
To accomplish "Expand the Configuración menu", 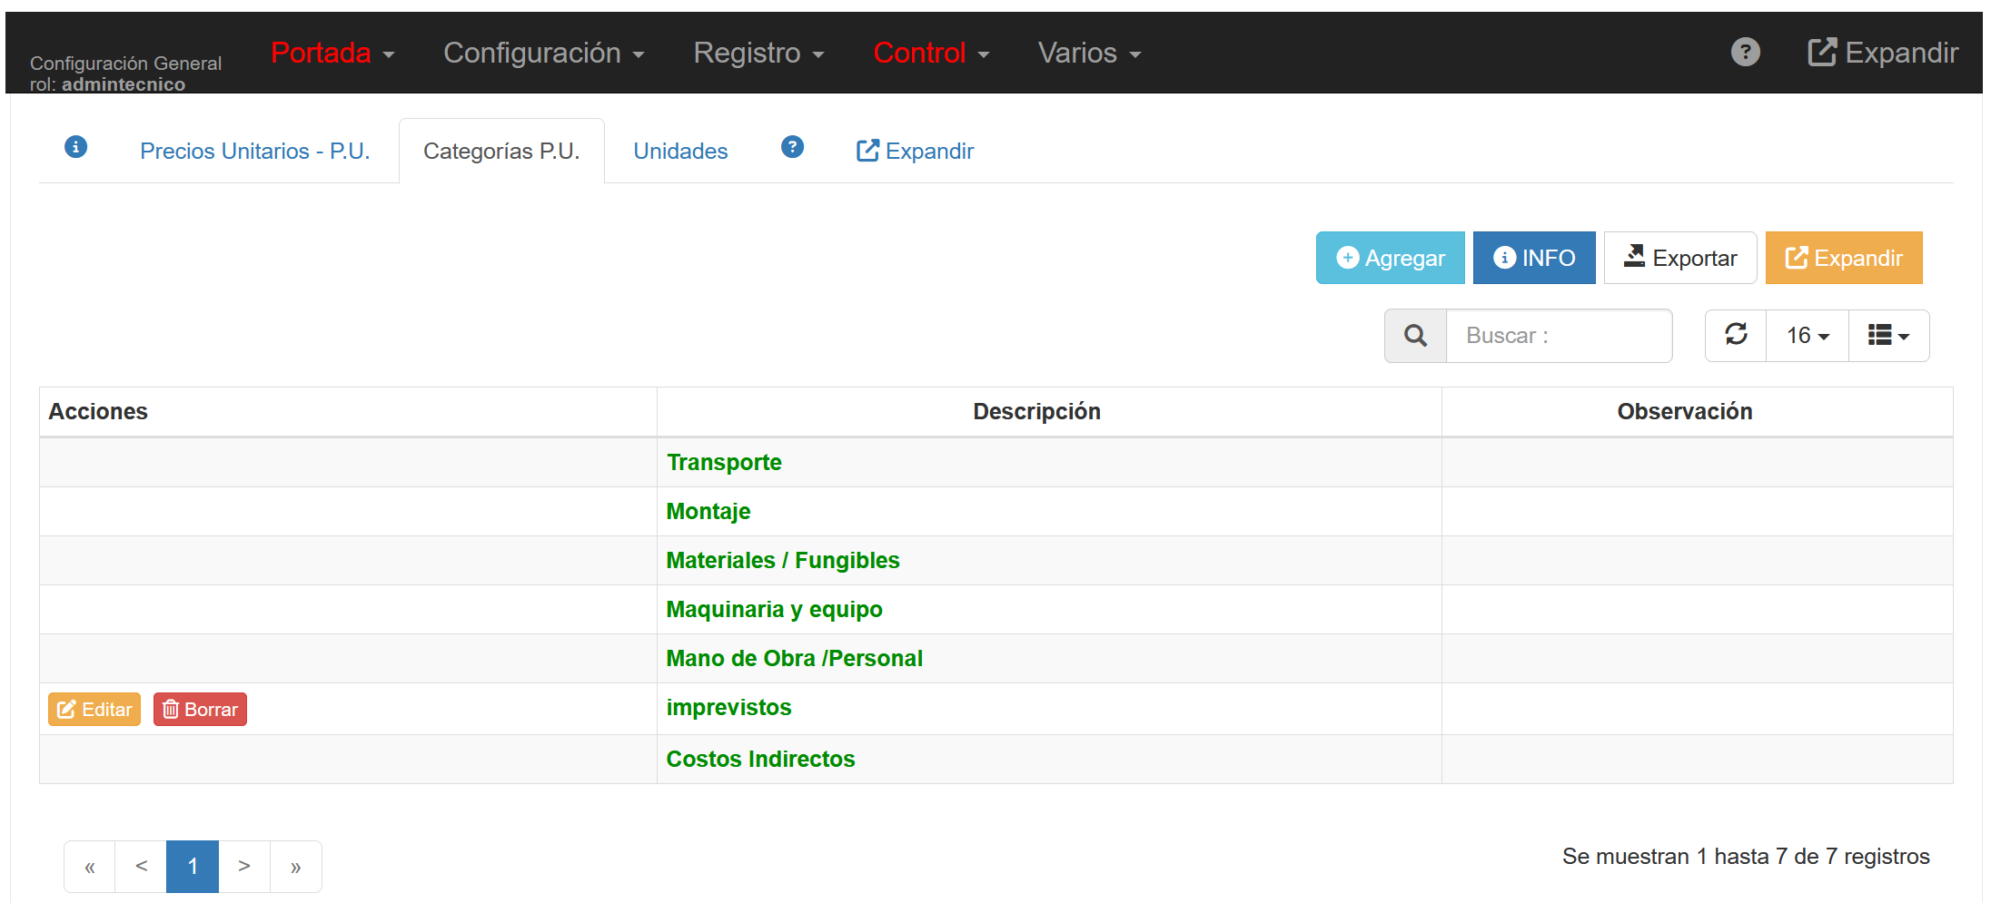I will (x=543, y=54).
